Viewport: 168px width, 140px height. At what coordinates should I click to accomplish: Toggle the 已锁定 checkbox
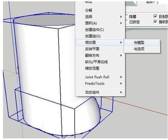126,22
